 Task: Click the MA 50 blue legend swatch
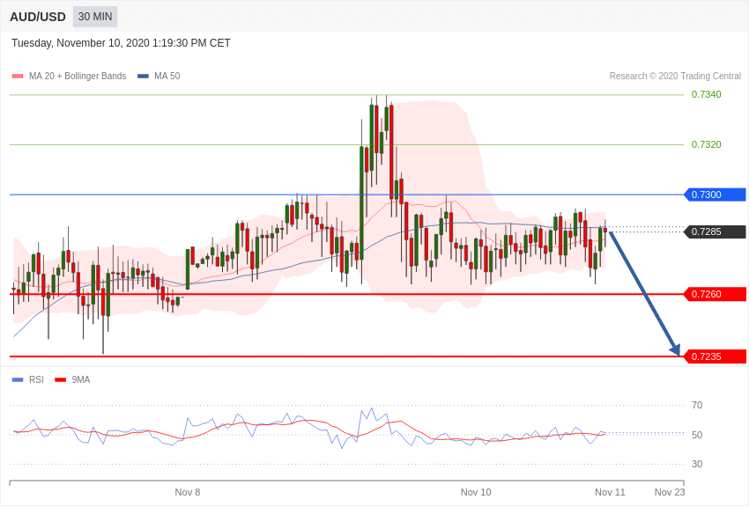tap(143, 77)
